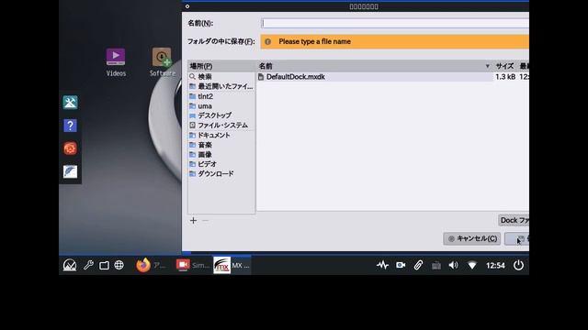Image resolution: width=588 pixels, height=330 pixels.
Task: Open the web browser globe panel icon
Action: (119, 265)
